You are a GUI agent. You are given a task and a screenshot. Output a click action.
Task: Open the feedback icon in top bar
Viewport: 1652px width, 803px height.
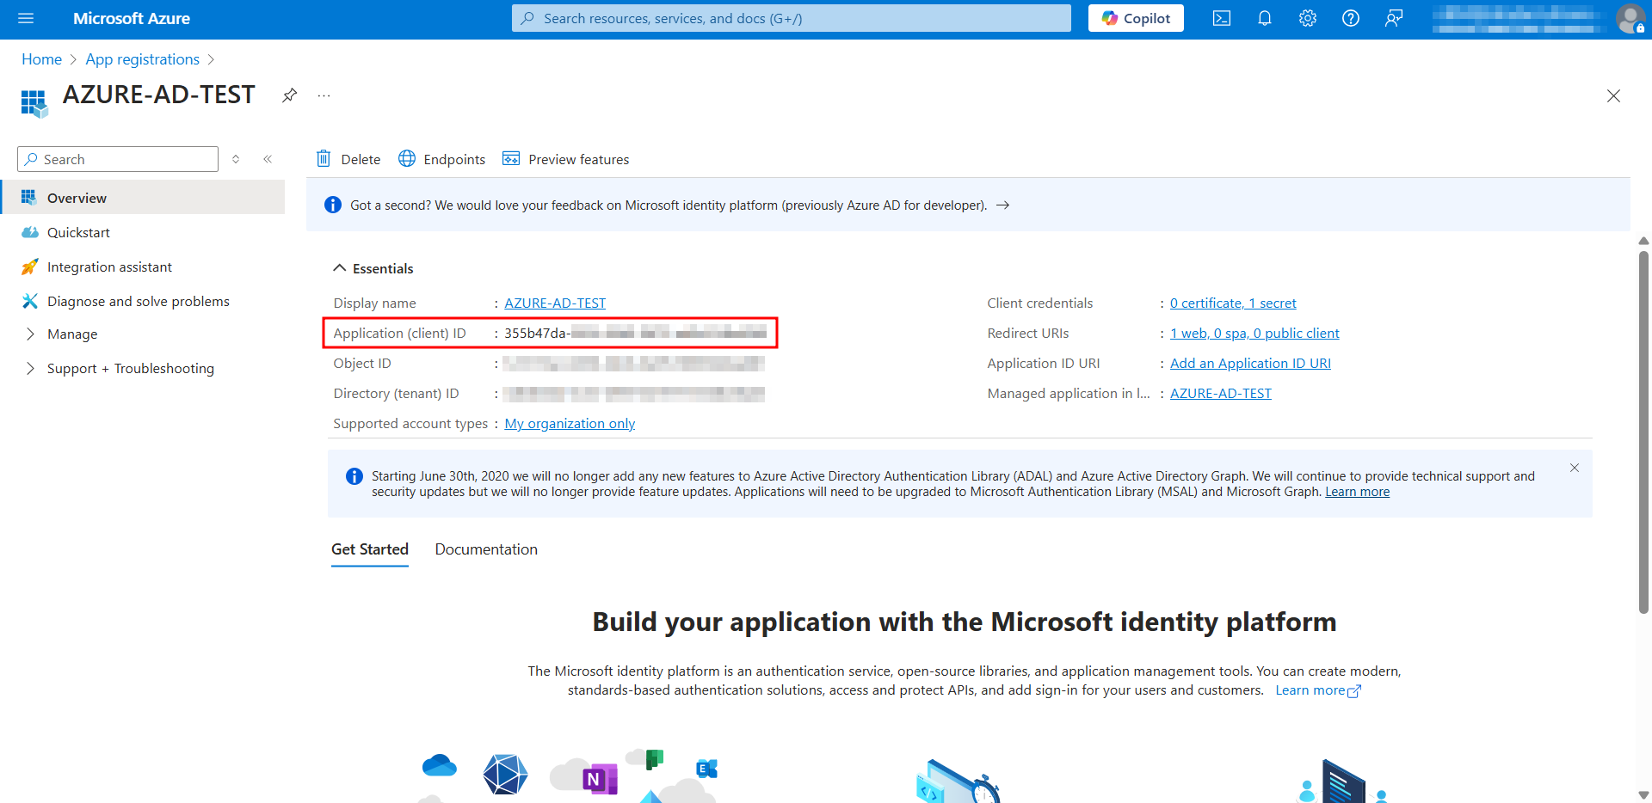[x=1394, y=18]
